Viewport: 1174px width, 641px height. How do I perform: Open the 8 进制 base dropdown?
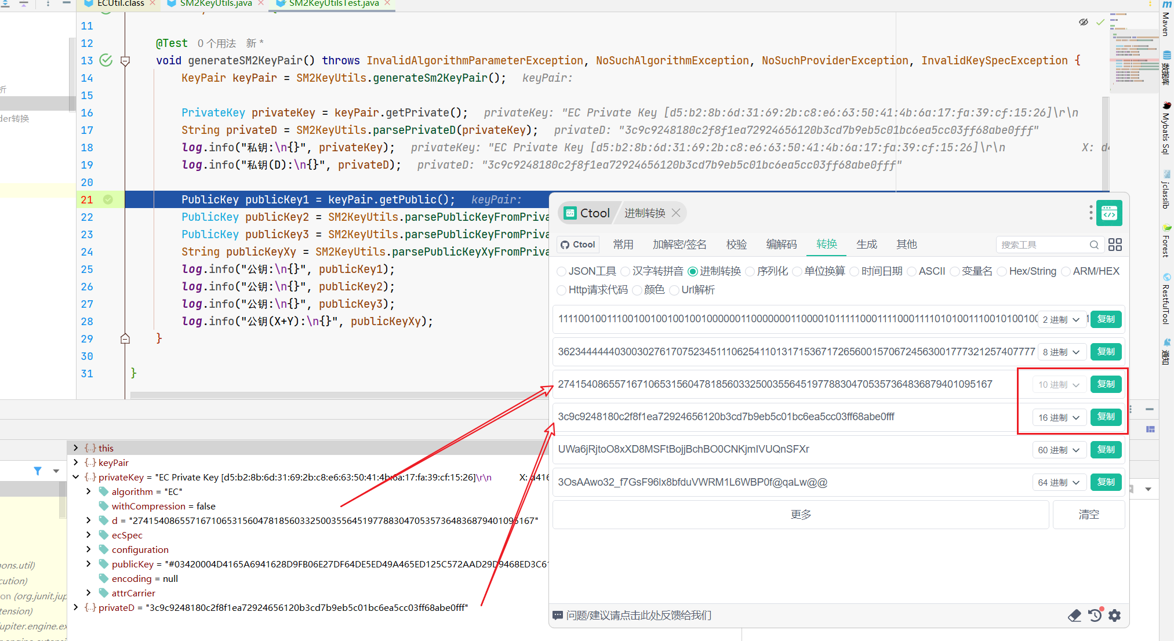click(x=1062, y=352)
